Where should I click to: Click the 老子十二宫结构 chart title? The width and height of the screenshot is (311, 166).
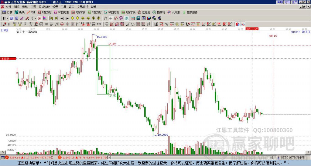click(x=27, y=32)
